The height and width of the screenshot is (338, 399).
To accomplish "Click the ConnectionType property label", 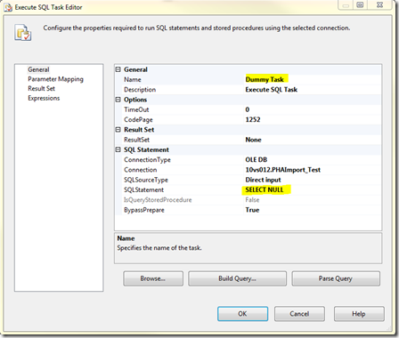I will [x=147, y=160].
